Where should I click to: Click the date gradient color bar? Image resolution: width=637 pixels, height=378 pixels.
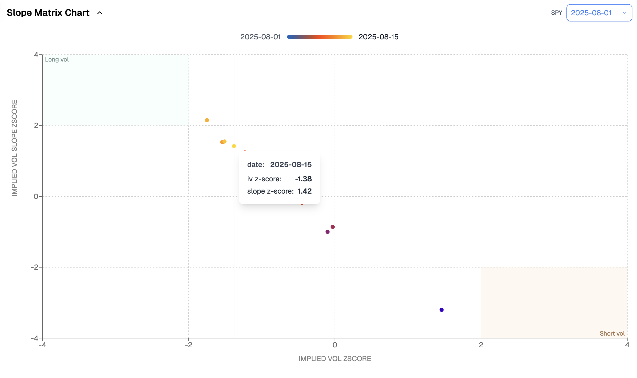coord(320,37)
